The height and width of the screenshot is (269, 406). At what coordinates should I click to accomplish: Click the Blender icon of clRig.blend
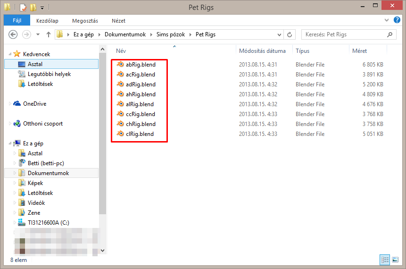[x=120, y=134]
